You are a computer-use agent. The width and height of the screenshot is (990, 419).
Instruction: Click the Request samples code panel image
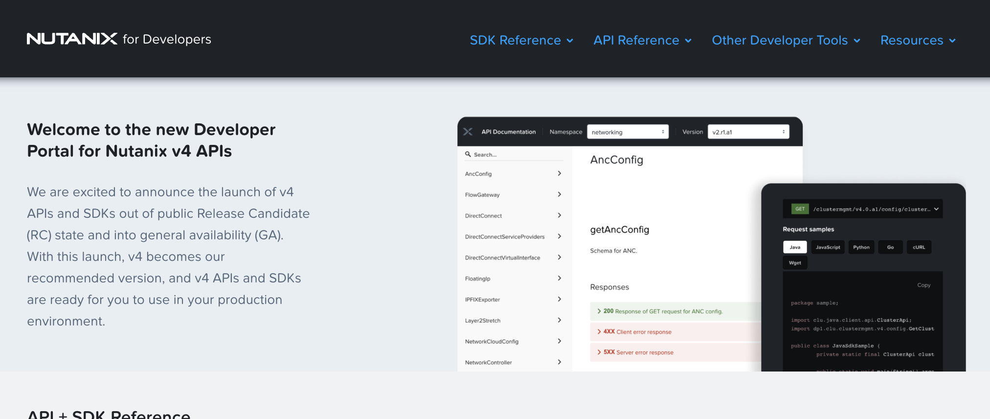tap(863, 277)
